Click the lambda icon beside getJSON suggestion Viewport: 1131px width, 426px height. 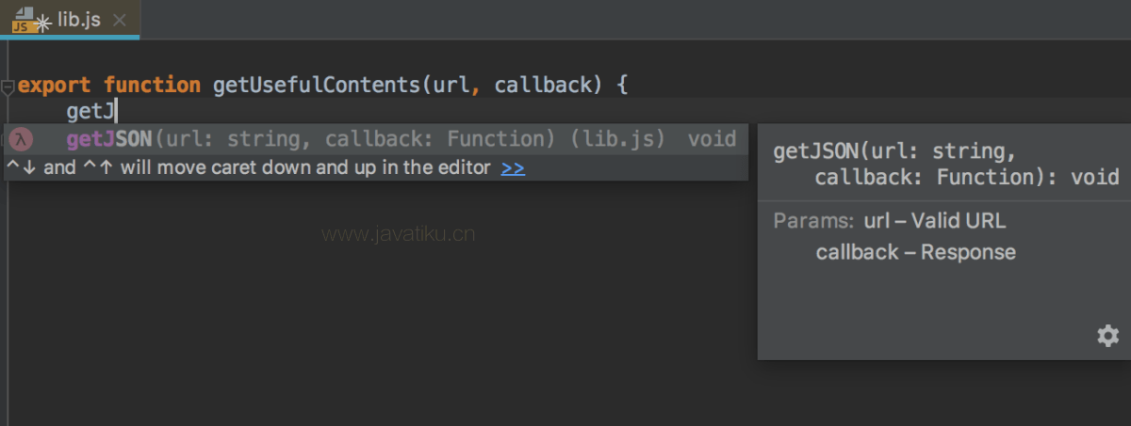tap(22, 140)
